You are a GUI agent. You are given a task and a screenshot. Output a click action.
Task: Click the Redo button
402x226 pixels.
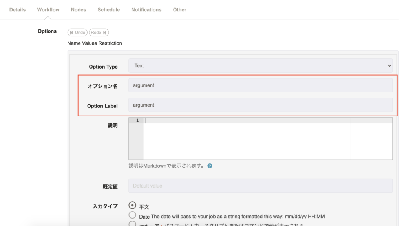coord(99,33)
